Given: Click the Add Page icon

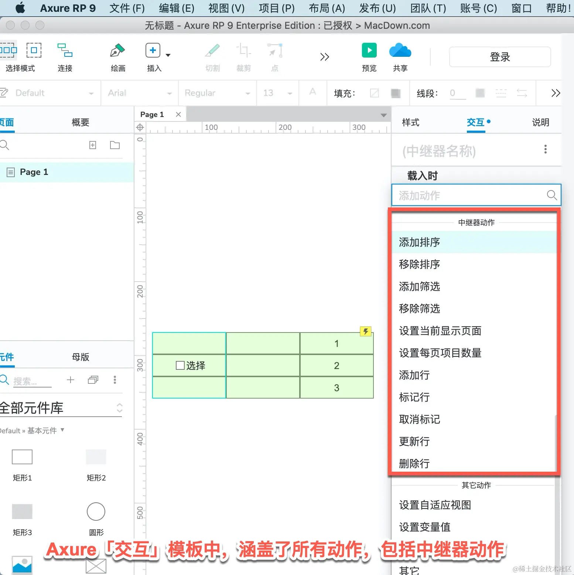Looking at the screenshot, I should click(x=93, y=145).
